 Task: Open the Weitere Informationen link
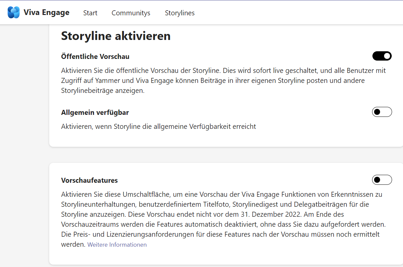[117, 245]
